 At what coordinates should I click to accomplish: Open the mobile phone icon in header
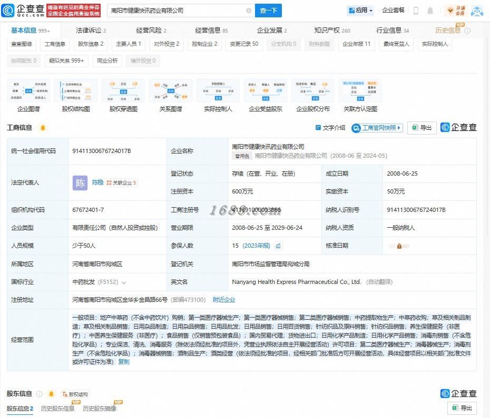tap(416, 11)
